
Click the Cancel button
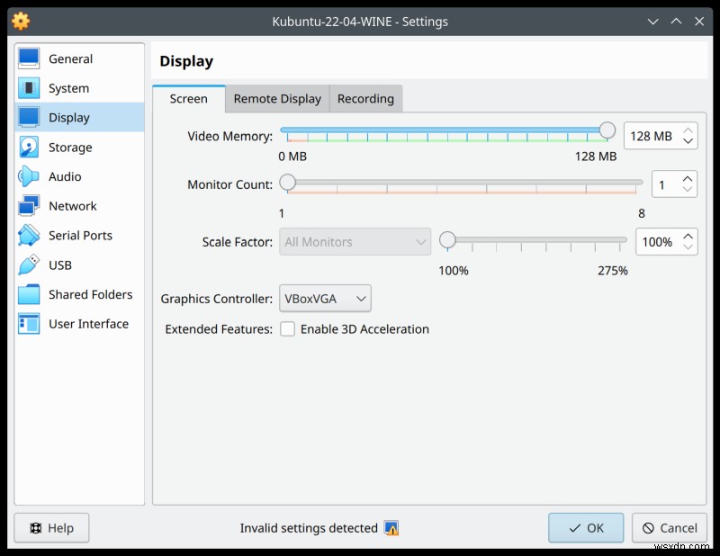670,528
